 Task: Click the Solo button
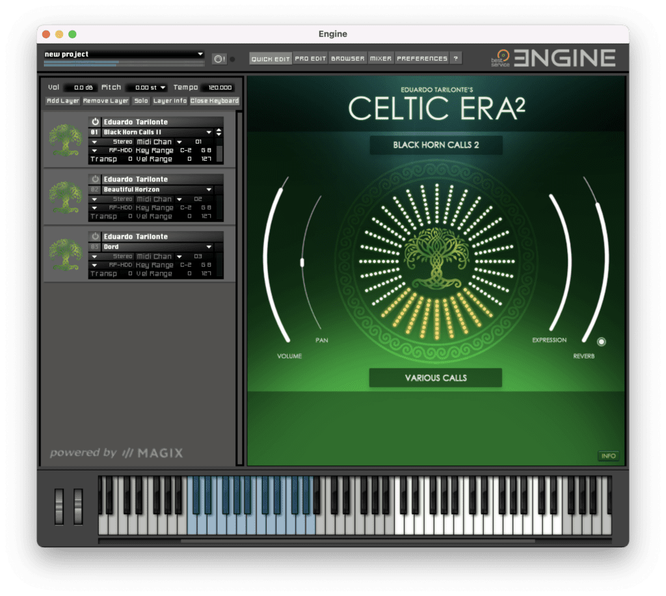tap(141, 101)
